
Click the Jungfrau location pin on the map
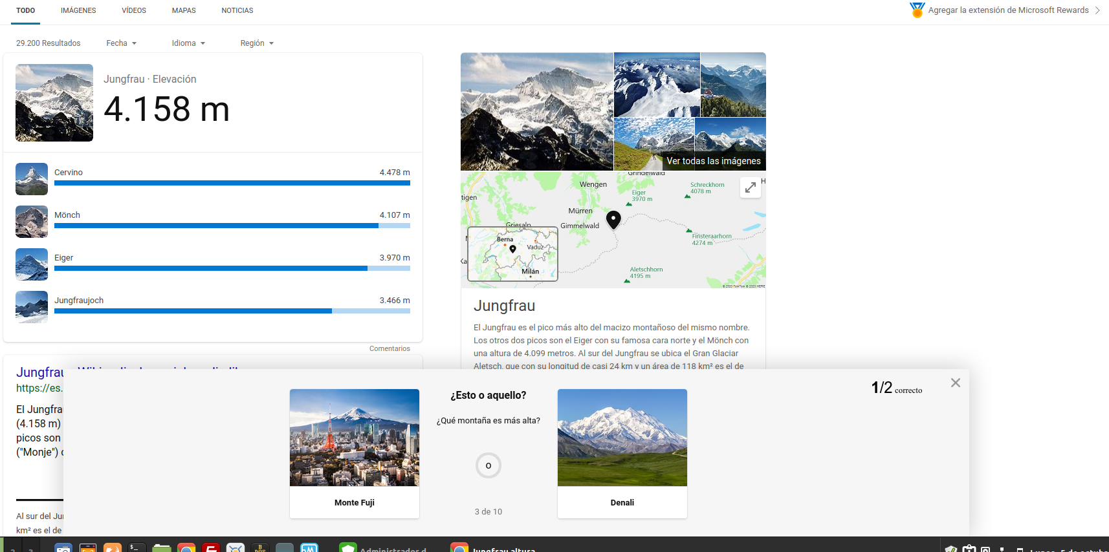tap(613, 219)
